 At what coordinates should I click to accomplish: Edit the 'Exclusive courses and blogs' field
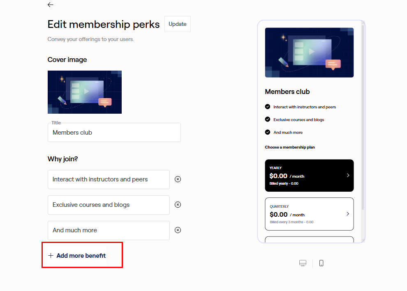[109, 205]
